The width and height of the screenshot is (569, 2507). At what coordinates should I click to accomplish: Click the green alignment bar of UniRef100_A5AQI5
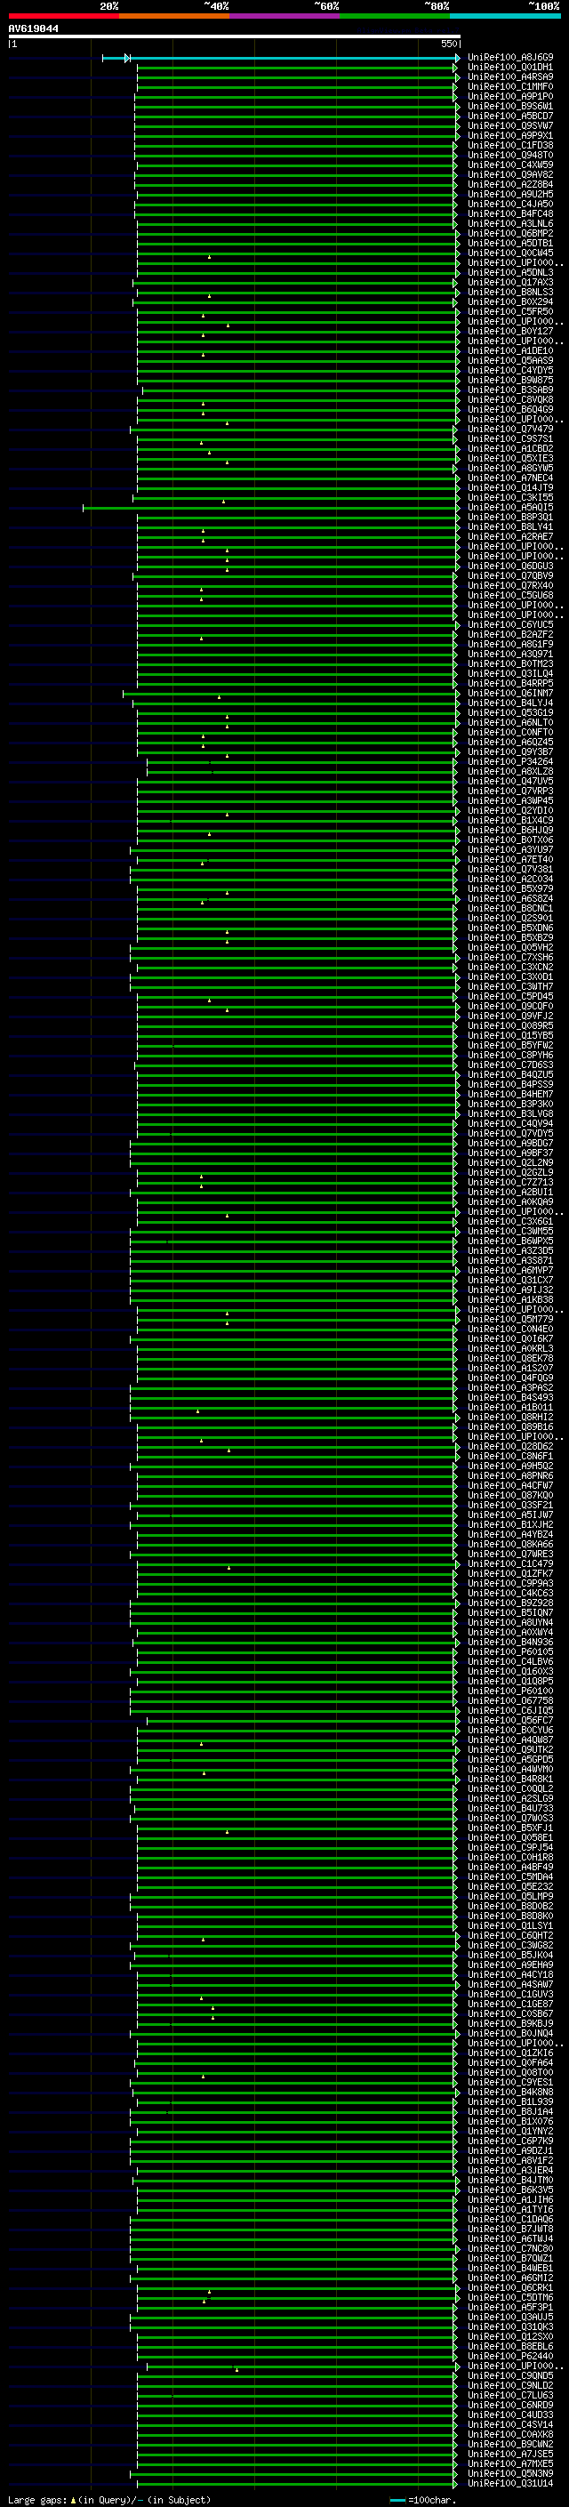click(x=269, y=508)
